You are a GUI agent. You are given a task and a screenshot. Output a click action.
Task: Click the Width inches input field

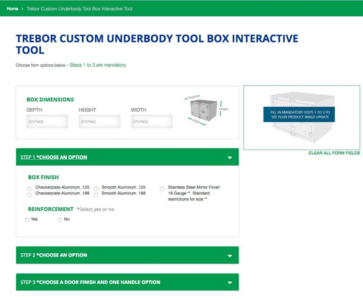(151, 121)
